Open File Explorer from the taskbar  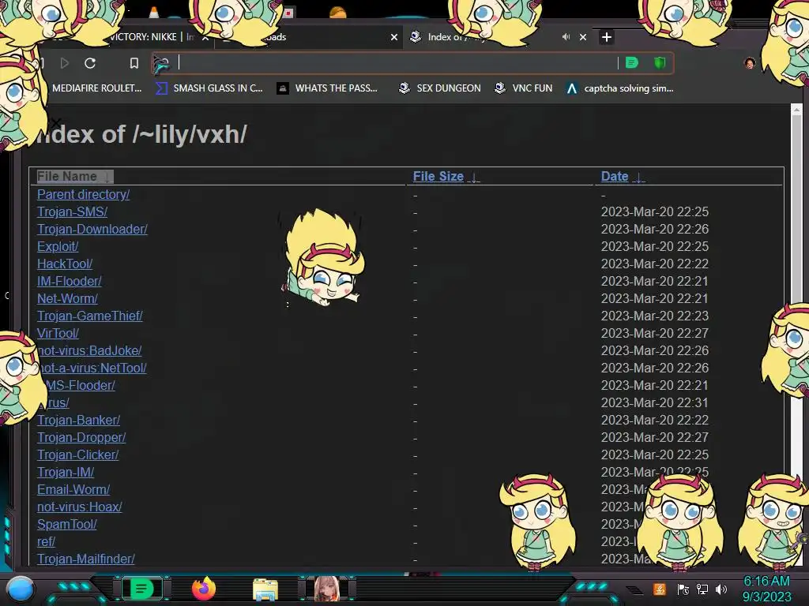pyautogui.click(x=265, y=589)
